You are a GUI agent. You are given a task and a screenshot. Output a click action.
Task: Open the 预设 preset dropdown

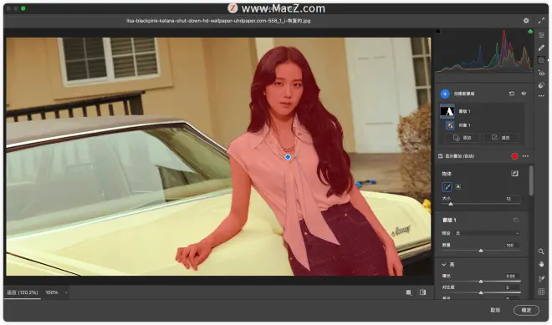[488, 233]
